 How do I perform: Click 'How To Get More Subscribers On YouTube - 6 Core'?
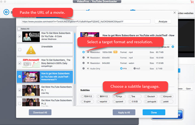(56, 35)
